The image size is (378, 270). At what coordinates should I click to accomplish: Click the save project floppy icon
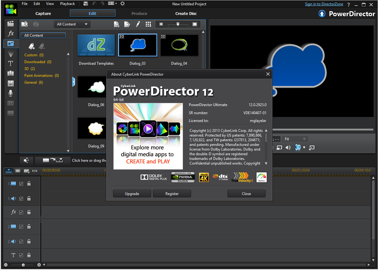(x=86, y=4)
